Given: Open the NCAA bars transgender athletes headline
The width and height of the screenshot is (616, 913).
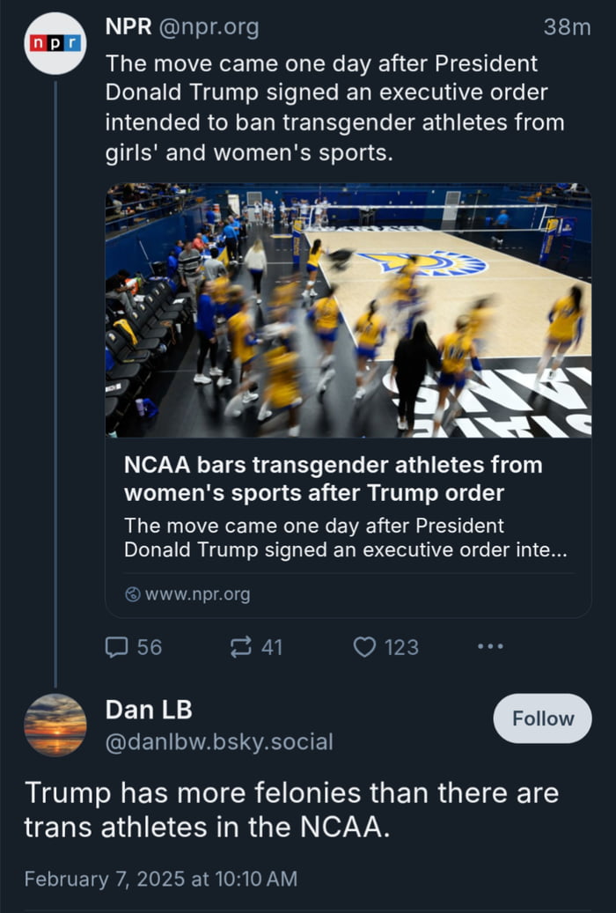Looking at the screenshot, I should pos(333,477).
